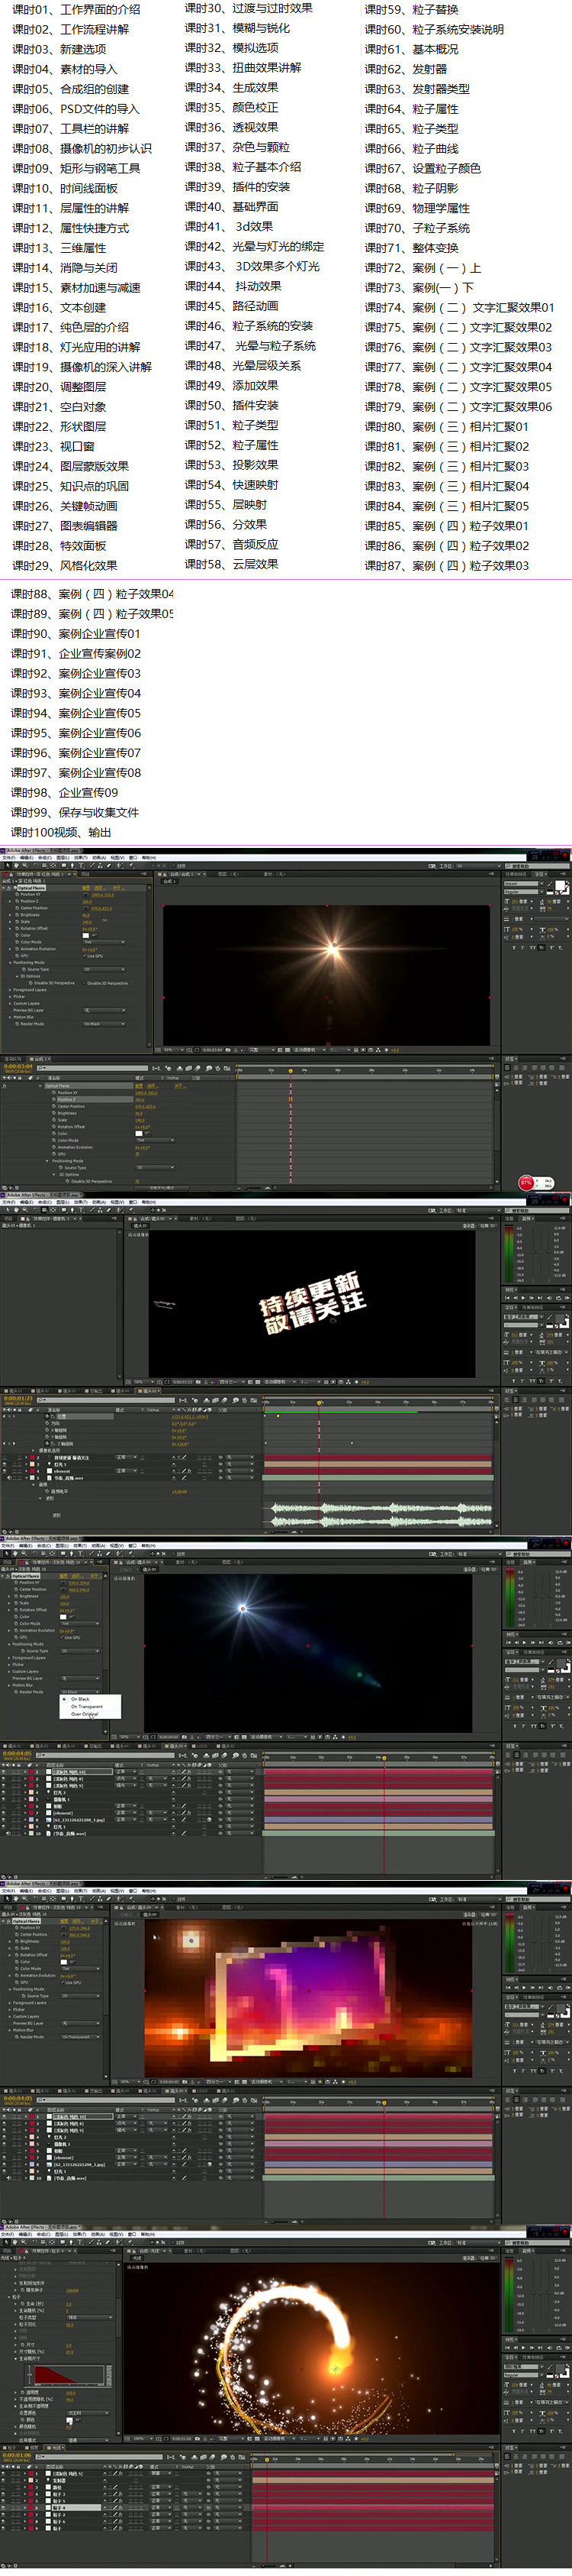The width and height of the screenshot is (572, 2576).
Task: Toggle Use GPU checkbox in topmost effect controls
Action: 86,956
